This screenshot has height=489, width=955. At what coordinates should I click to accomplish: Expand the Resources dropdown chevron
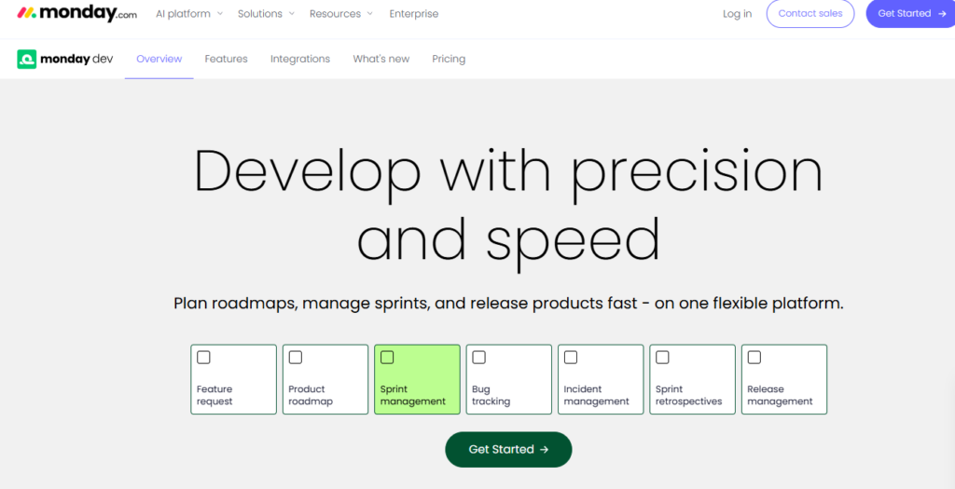click(369, 13)
